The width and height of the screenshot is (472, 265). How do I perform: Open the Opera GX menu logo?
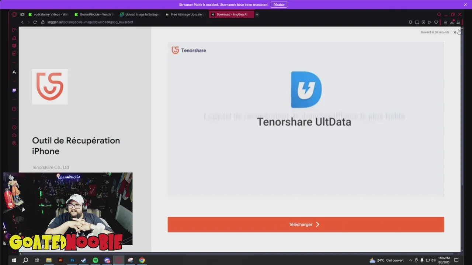click(14, 14)
